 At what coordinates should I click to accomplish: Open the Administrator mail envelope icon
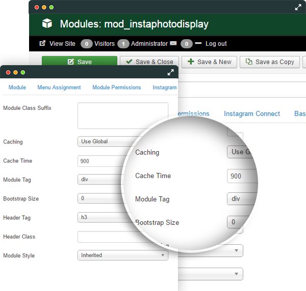(173, 43)
